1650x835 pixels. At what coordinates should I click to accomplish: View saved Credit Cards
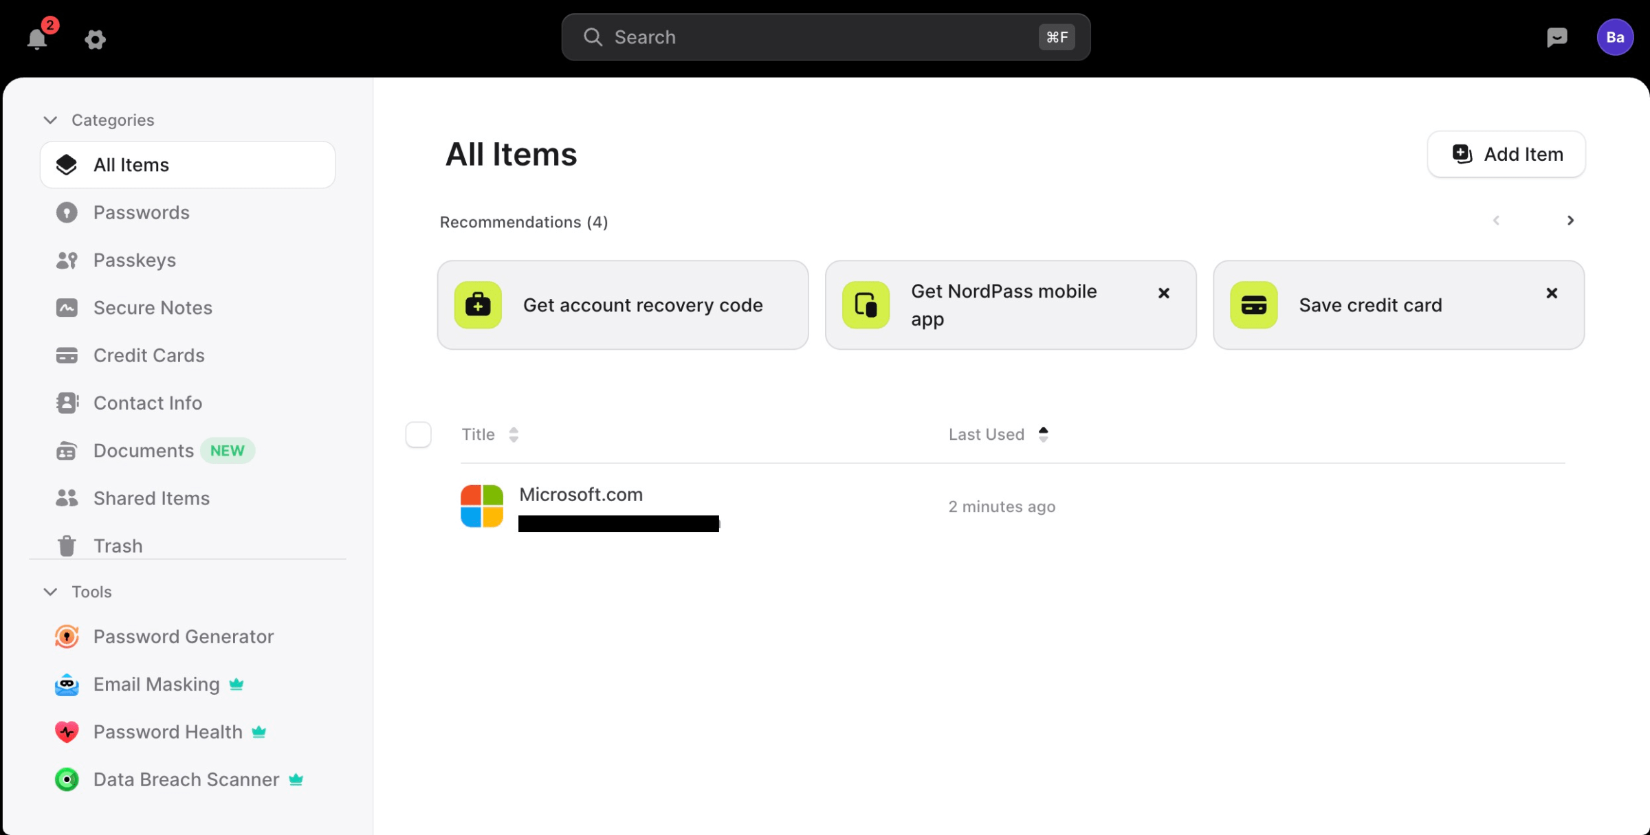[x=148, y=355]
